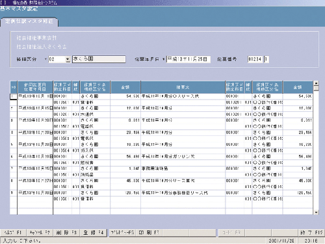Click the ヘルプ F1 button
This screenshot has height=244, width=325.
[x=13, y=233]
